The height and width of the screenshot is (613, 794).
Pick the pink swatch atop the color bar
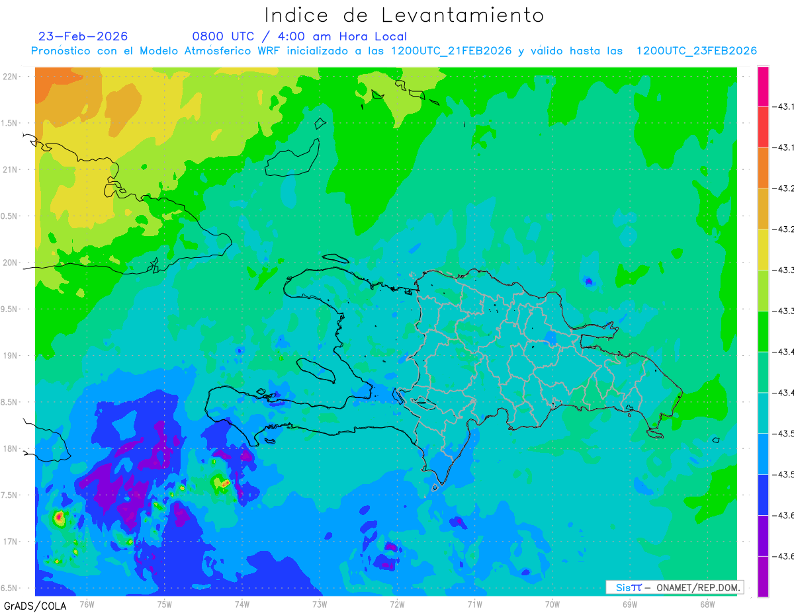pos(763,86)
